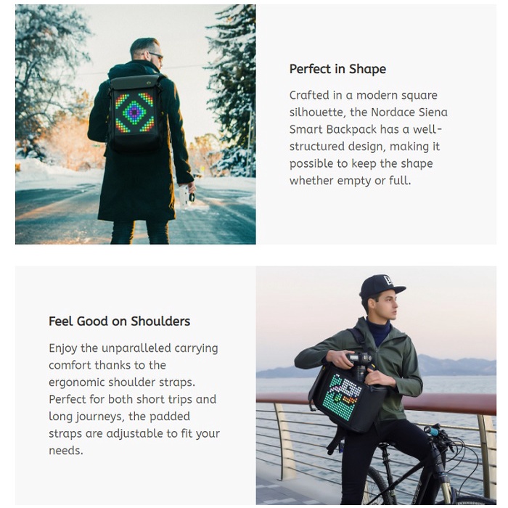The width and height of the screenshot is (508, 508).
Task: Click the 'Nordace Siena' product name text
Action: 409,112
